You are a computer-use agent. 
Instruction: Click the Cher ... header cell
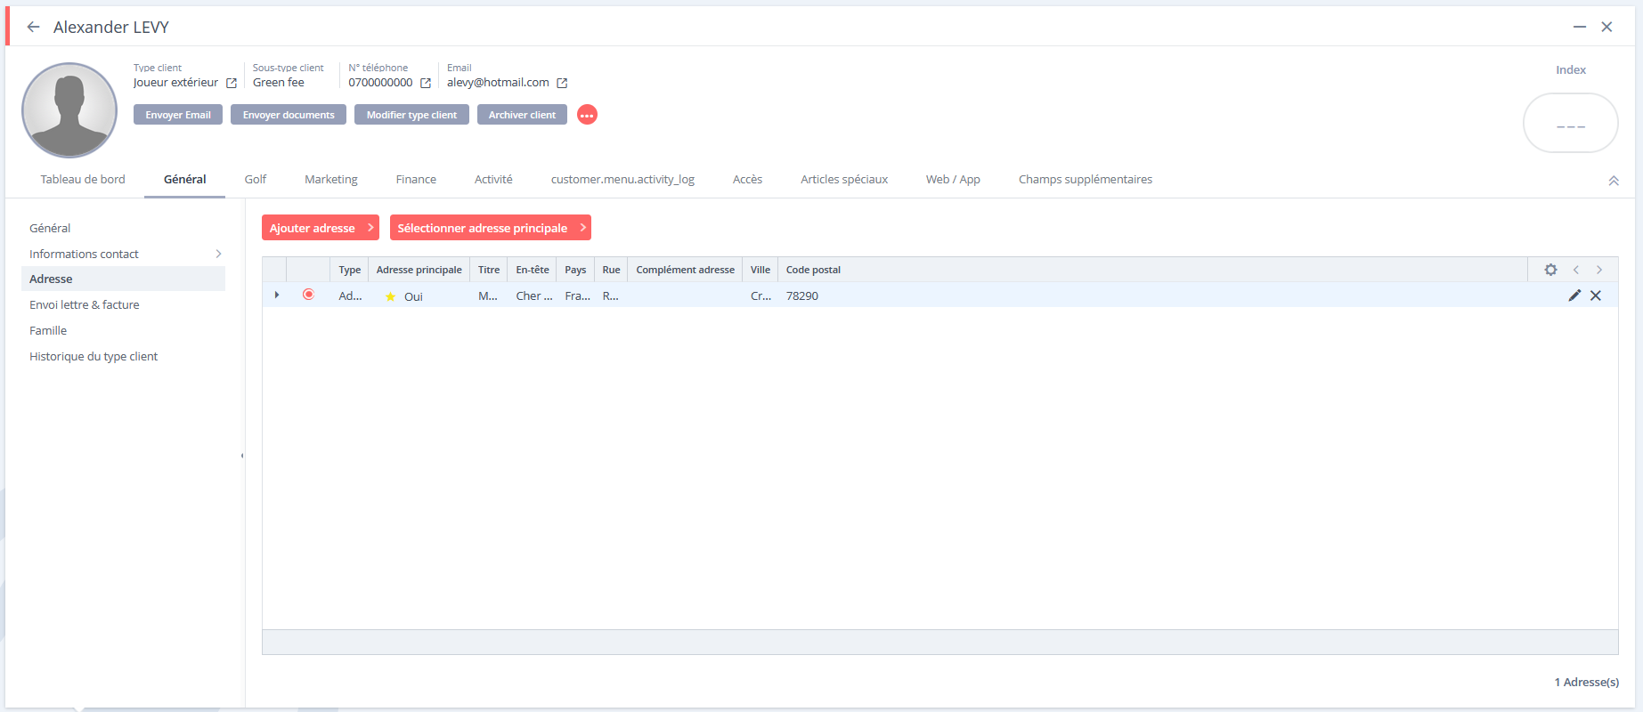click(534, 295)
